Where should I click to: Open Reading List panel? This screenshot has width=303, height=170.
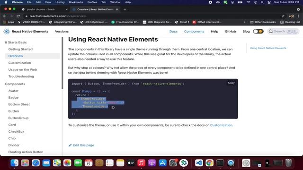[290, 22]
